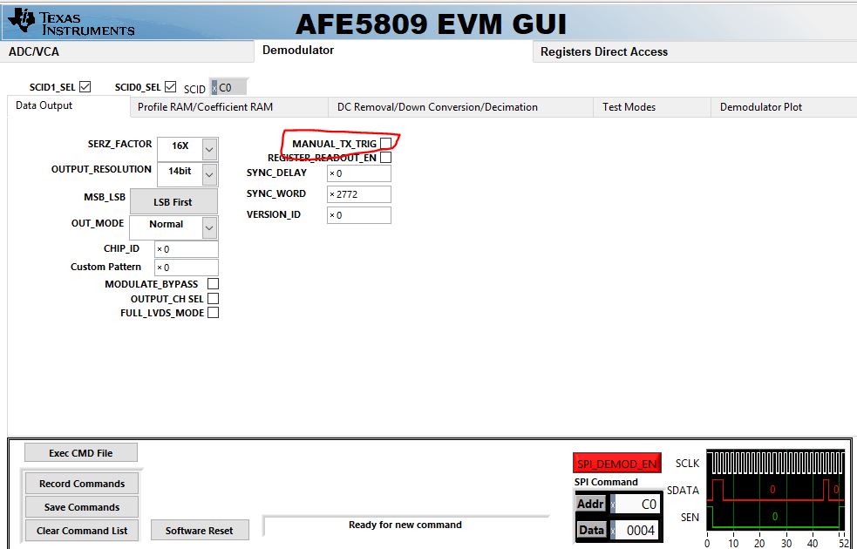Image resolution: width=857 pixels, height=549 pixels.
Task: Open DC Removal/Down Conversion/Decimation tab
Action: (460, 107)
